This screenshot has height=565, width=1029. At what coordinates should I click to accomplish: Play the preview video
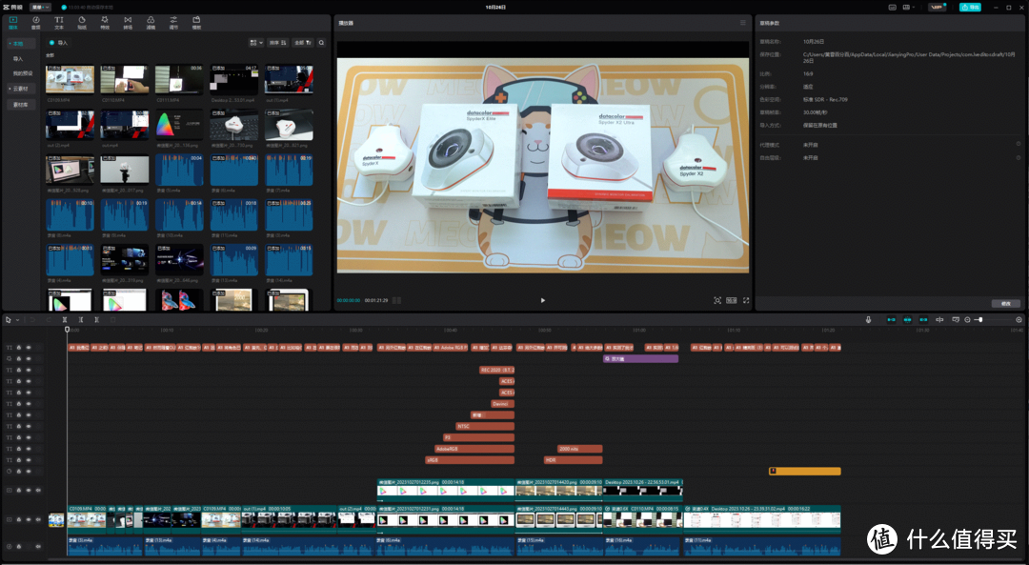pos(543,300)
